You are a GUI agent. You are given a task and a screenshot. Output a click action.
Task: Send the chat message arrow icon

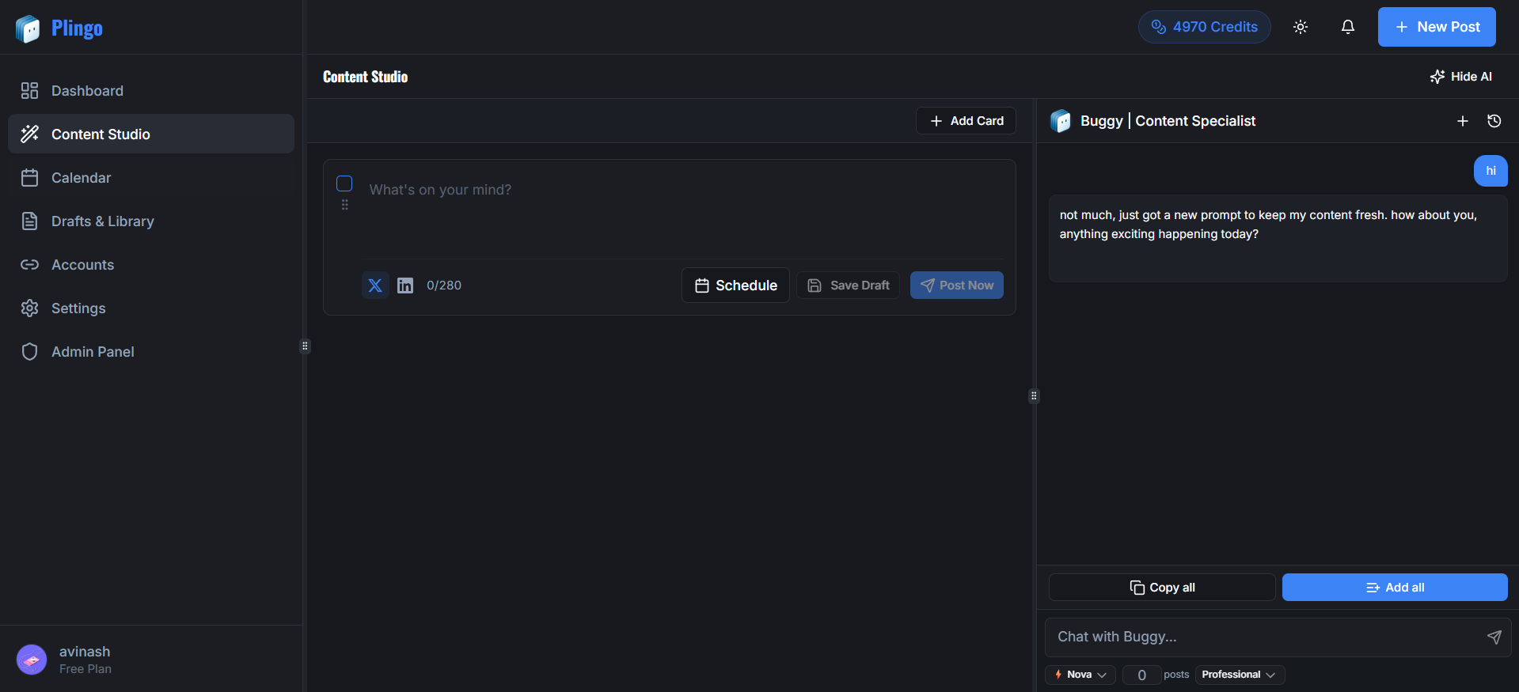coord(1494,637)
